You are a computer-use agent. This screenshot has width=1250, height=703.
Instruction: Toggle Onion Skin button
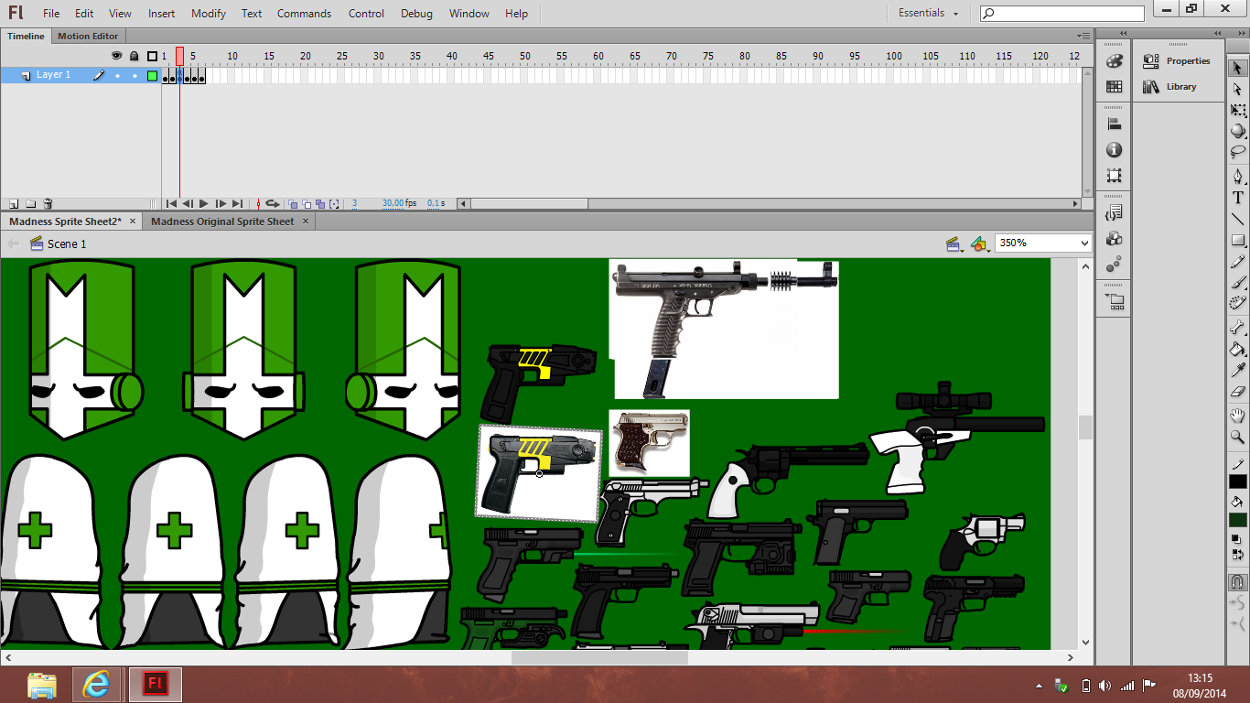293,204
